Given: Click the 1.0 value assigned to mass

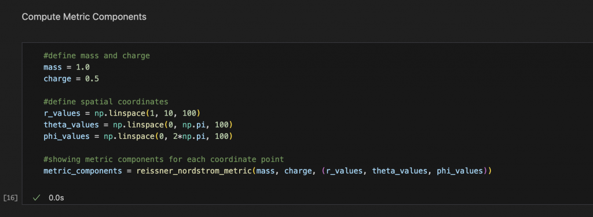Looking at the screenshot, I should point(82,68).
